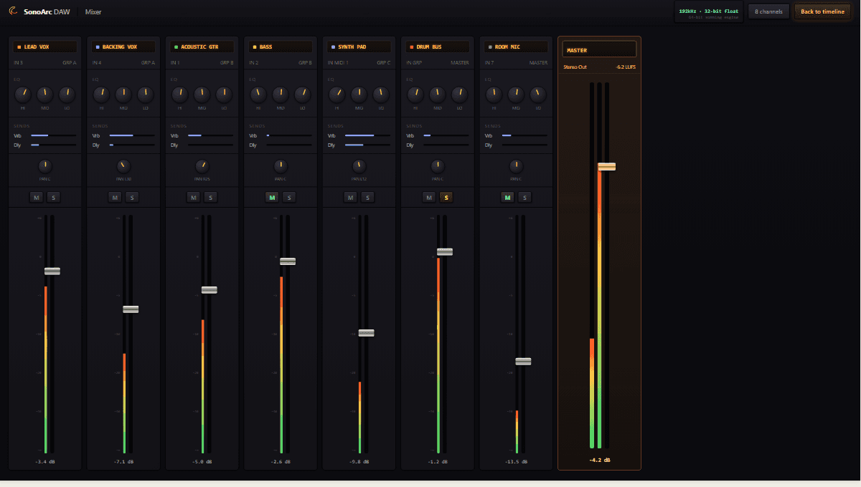Click the GRP C routing label on Synth Pad
Viewport: 861px width, 487px height.
coord(383,63)
